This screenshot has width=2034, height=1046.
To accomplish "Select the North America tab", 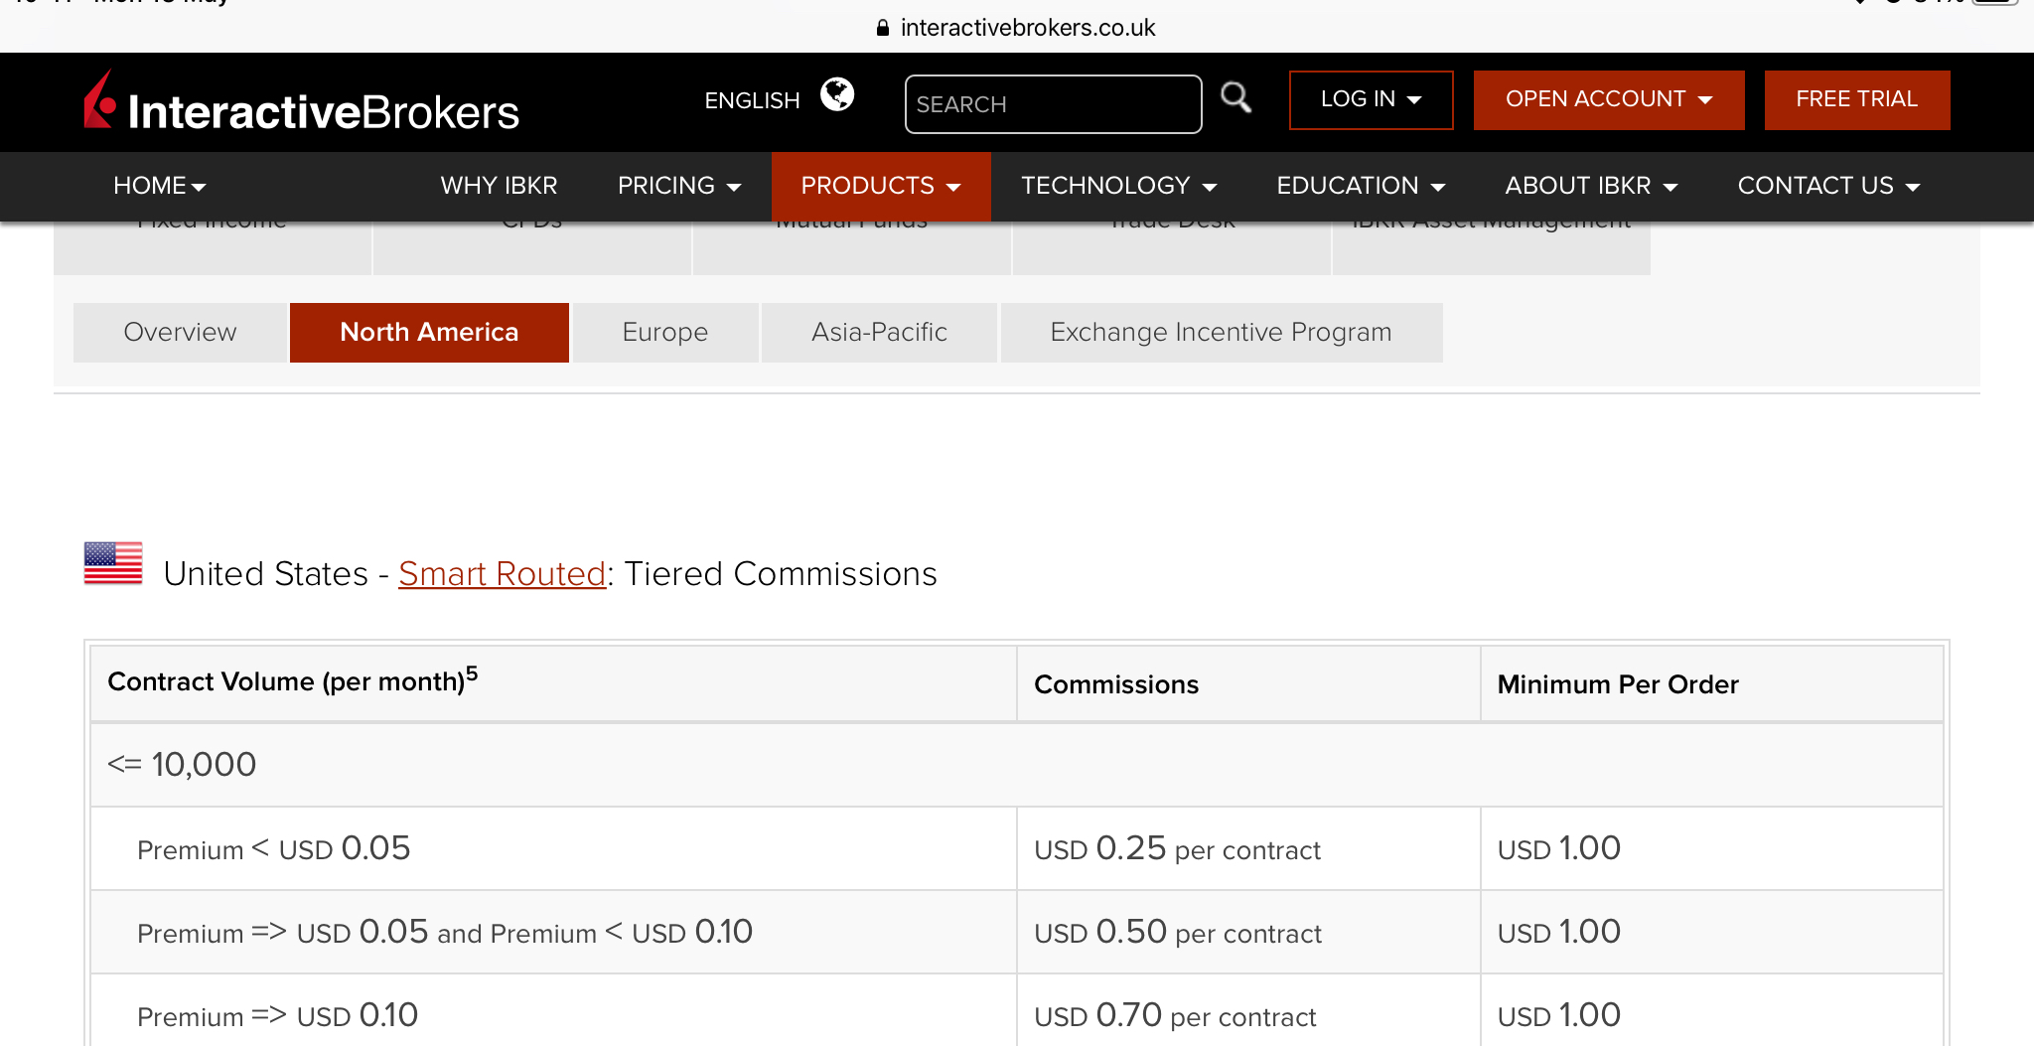I will click(x=429, y=332).
